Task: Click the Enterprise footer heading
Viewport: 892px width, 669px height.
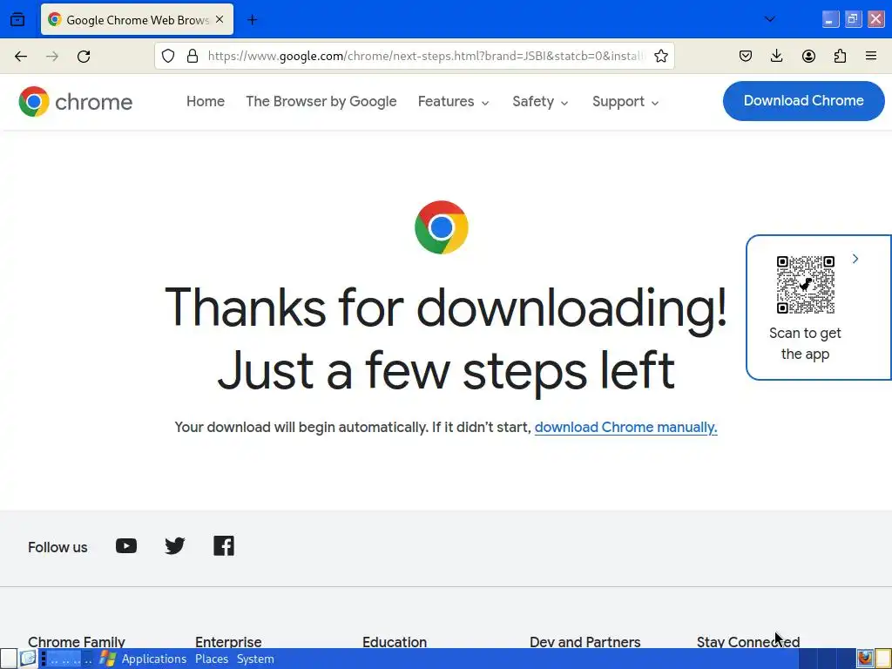Action: (x=228, y=642)
